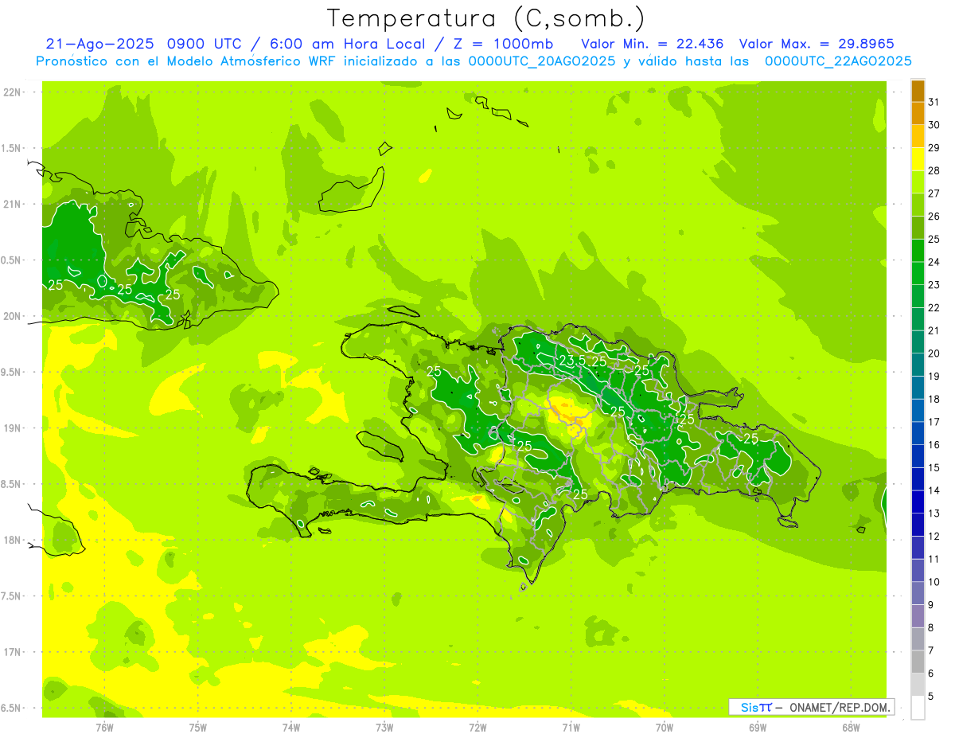Click the color bar label "28"
Image resolution: width=955 pixels, height=738 pixels.
934,170
